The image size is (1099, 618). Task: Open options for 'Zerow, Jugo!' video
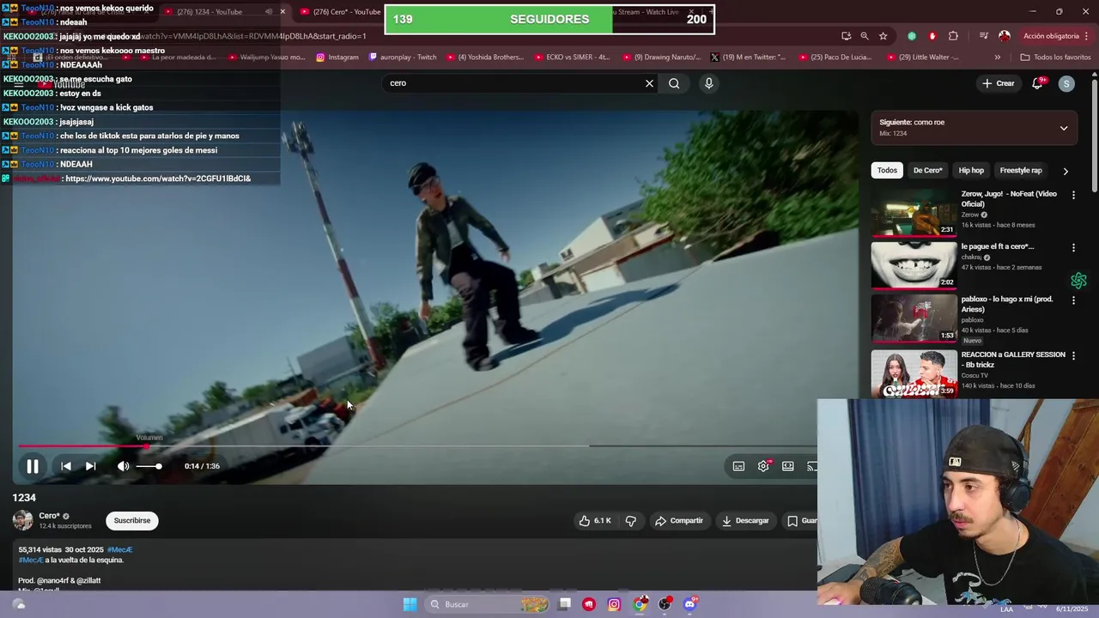coord(1073,195)
